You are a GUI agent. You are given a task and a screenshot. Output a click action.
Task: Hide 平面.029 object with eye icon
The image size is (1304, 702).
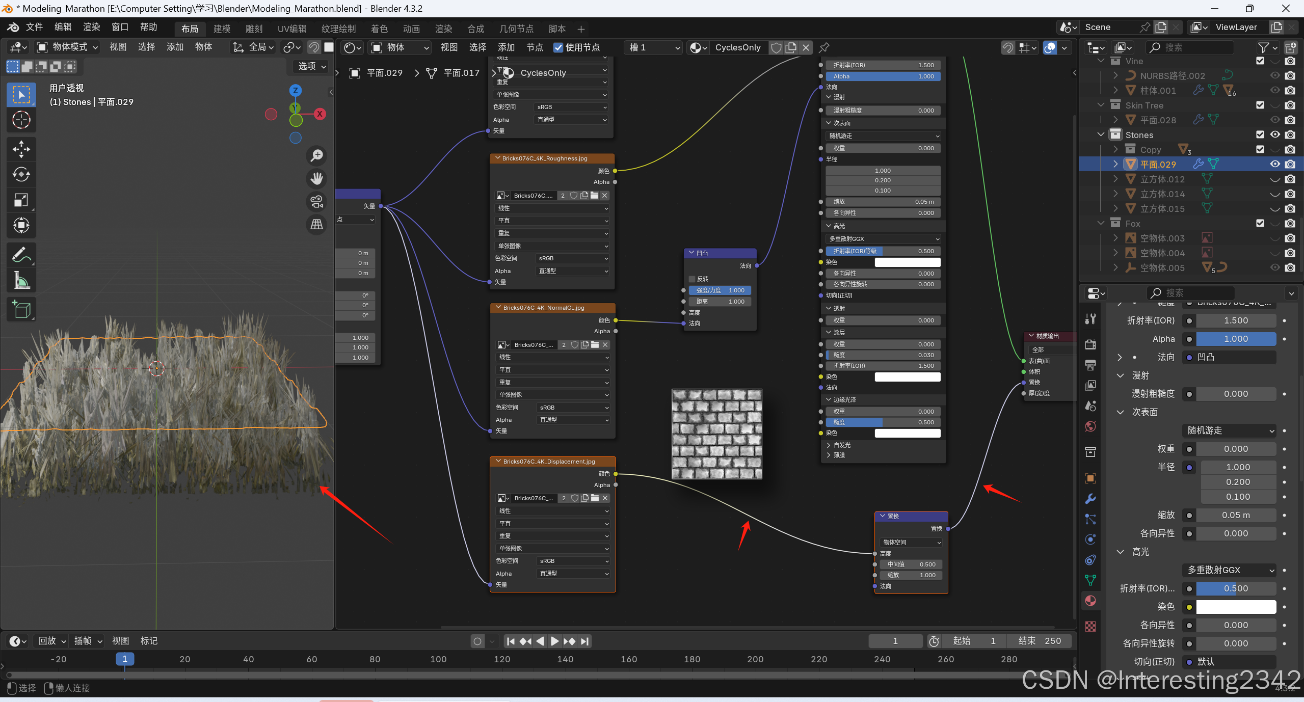(x=1274, y=164)
